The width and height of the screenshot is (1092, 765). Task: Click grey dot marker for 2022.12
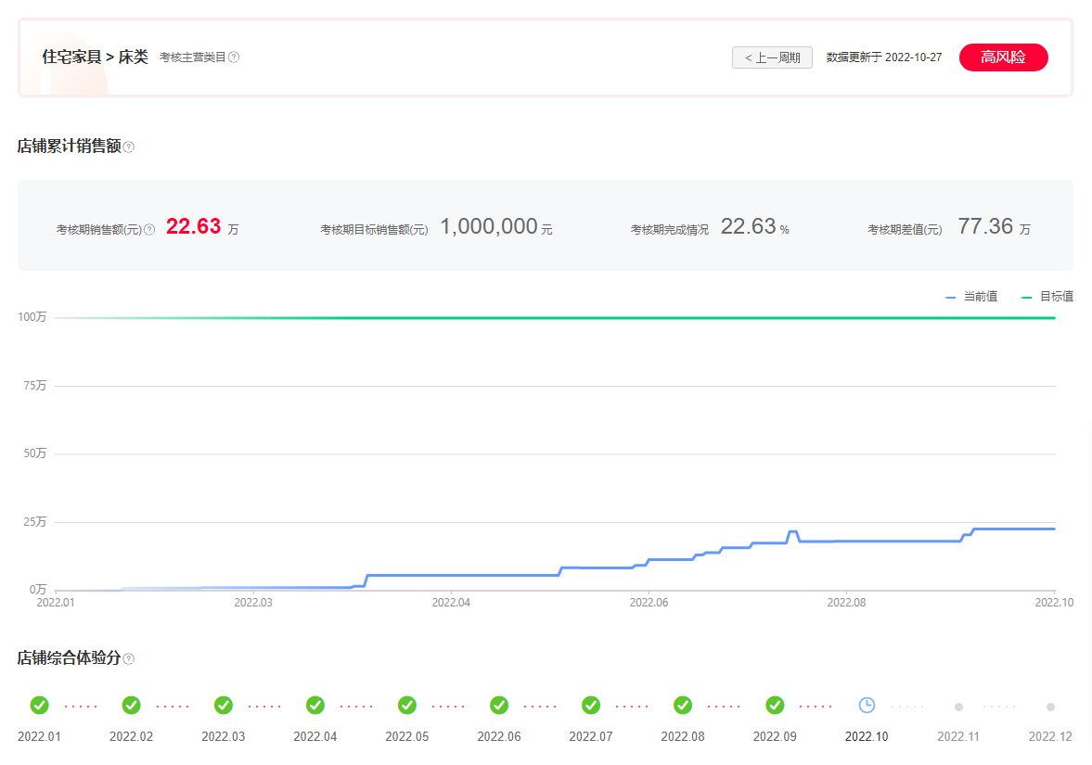[x=1050, y=707]
